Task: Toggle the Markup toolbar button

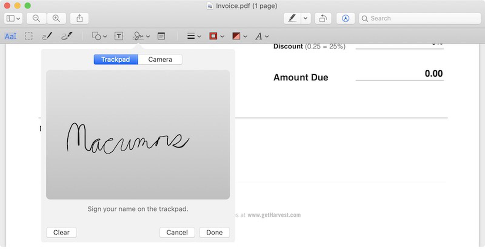Action: click(345, 18)
